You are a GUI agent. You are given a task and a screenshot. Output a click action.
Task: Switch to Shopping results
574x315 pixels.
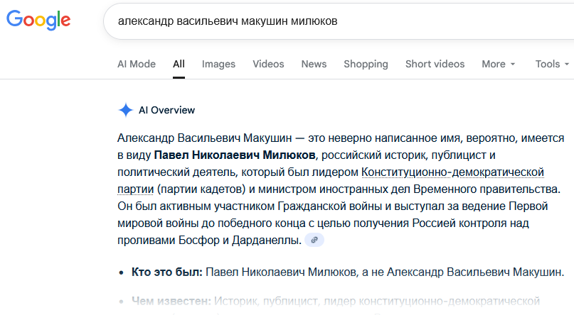pyautogui.click(x=366, y=64)
